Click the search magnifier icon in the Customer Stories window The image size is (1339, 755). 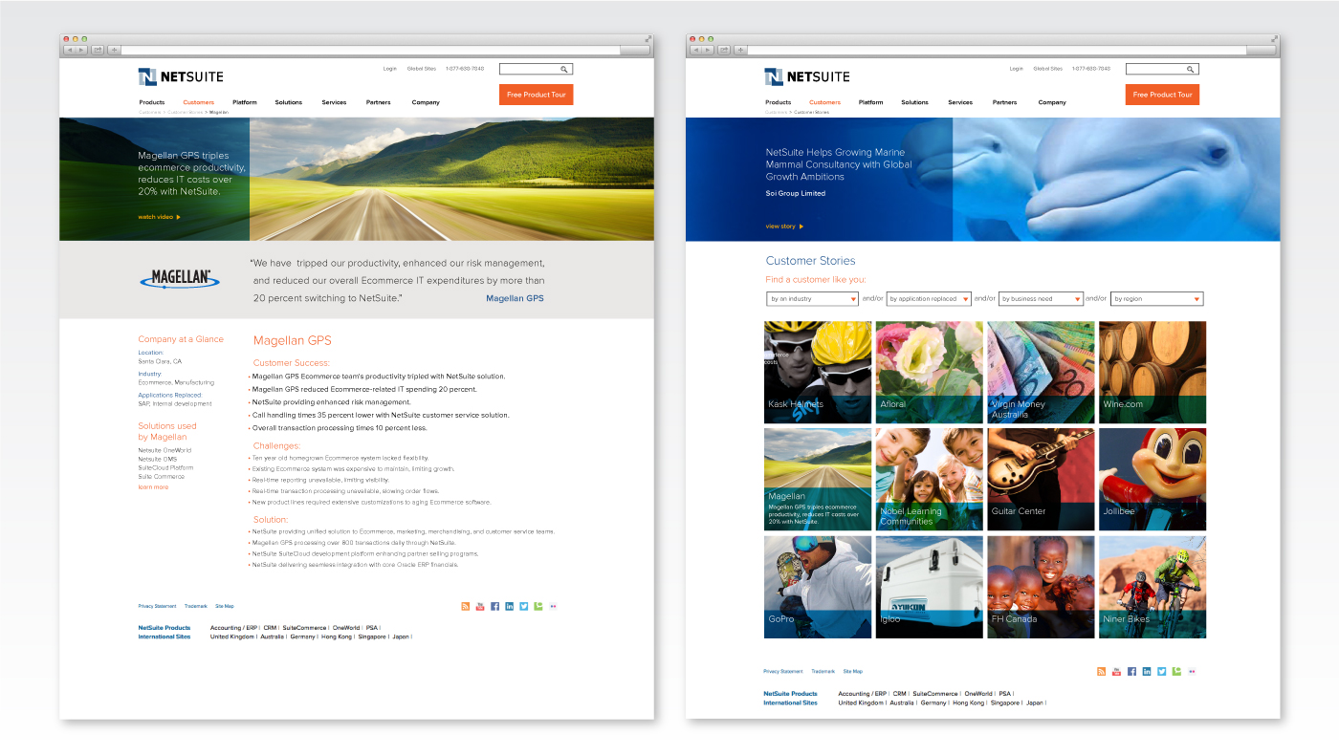pyautogui.click(x=1191, y=69)
